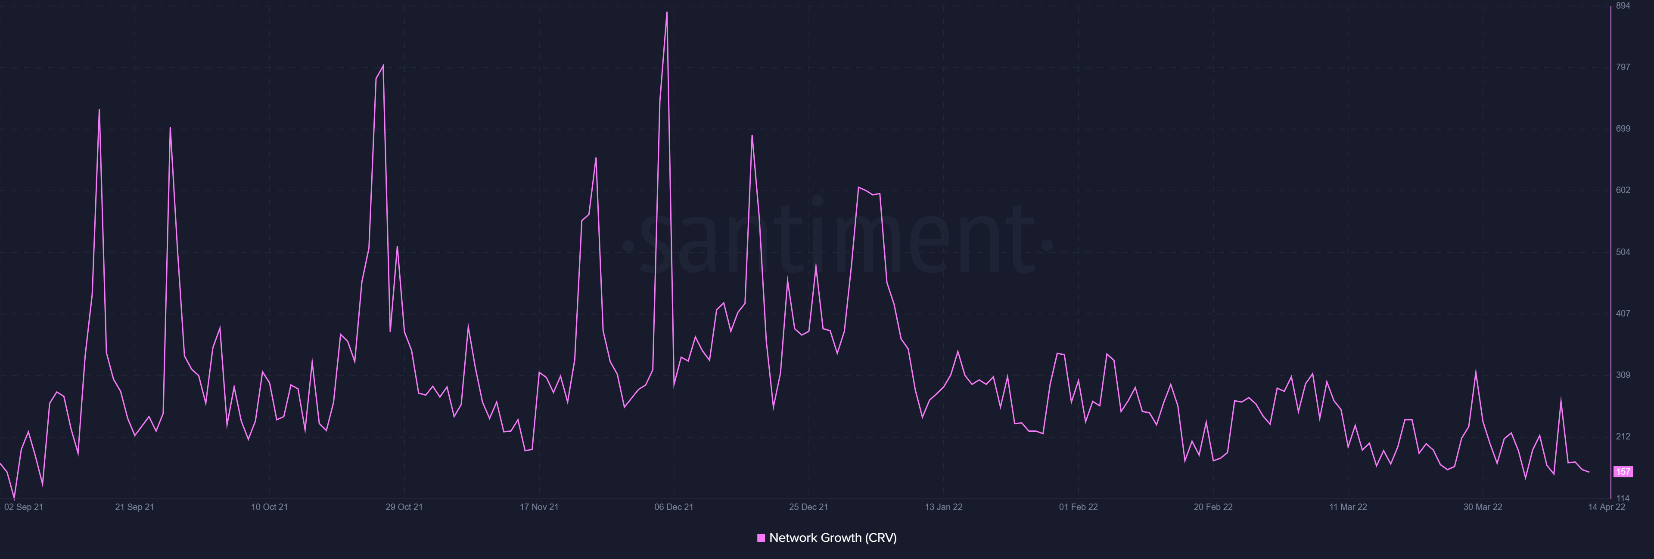Toggle the Network Growth (CRV) legend label
Image resolution: width=1654 pixels, height=559 pixels.
click(x=833, y=538)
